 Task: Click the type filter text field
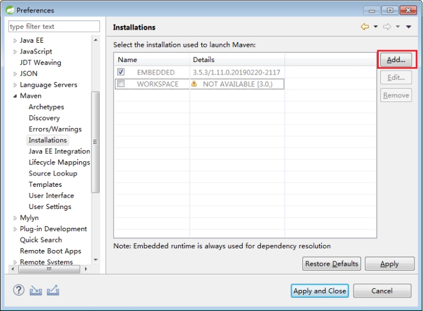[x=54, y=26]
